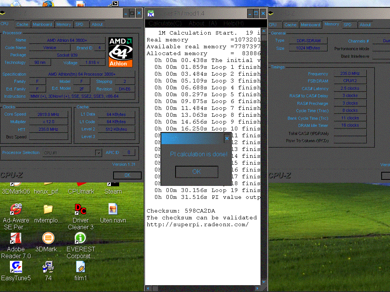Select the network icon labeled 74

pyautogui.click(x=48, y=267)
